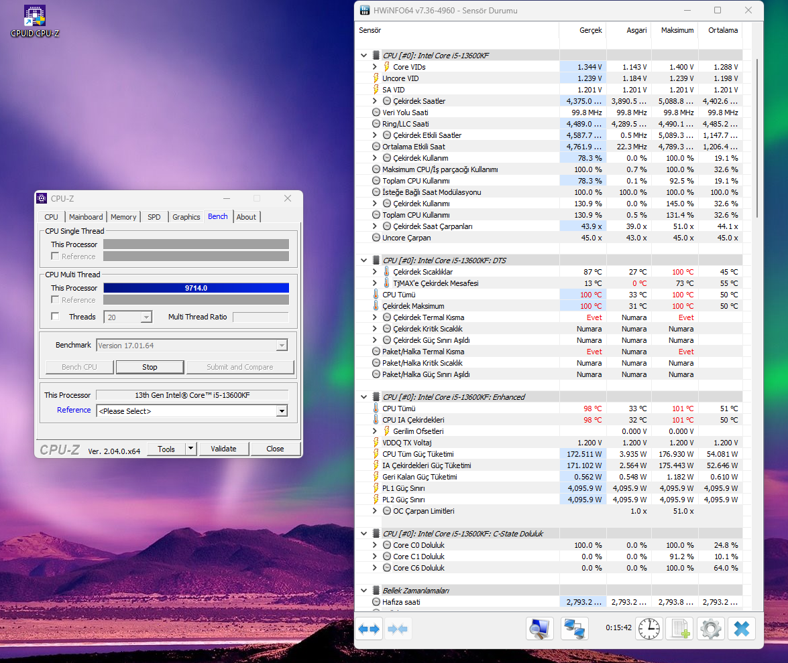The height and width of the screenshot is (663, 788).
Task: Switch to the CPU tab in CPU-Z
Action: coord(51,217)
